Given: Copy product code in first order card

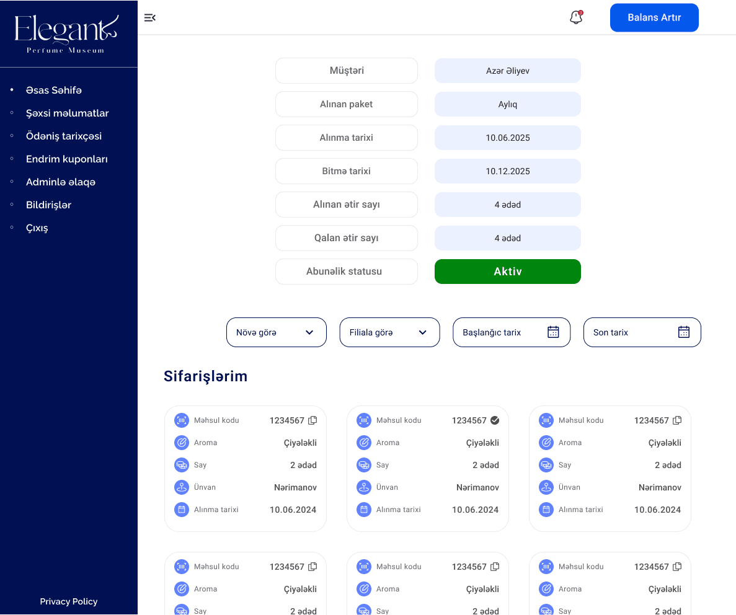Looking at the screenshot, I should pos(313,420).
